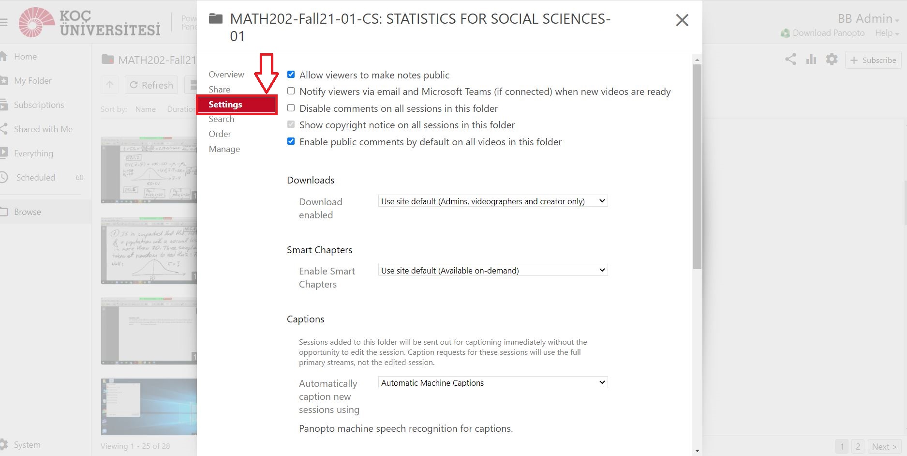This screenshot has width=907, height=456.
Task: Open folder statistics bar chart icon
Action: pyautogui.click(x=811, y=60)
